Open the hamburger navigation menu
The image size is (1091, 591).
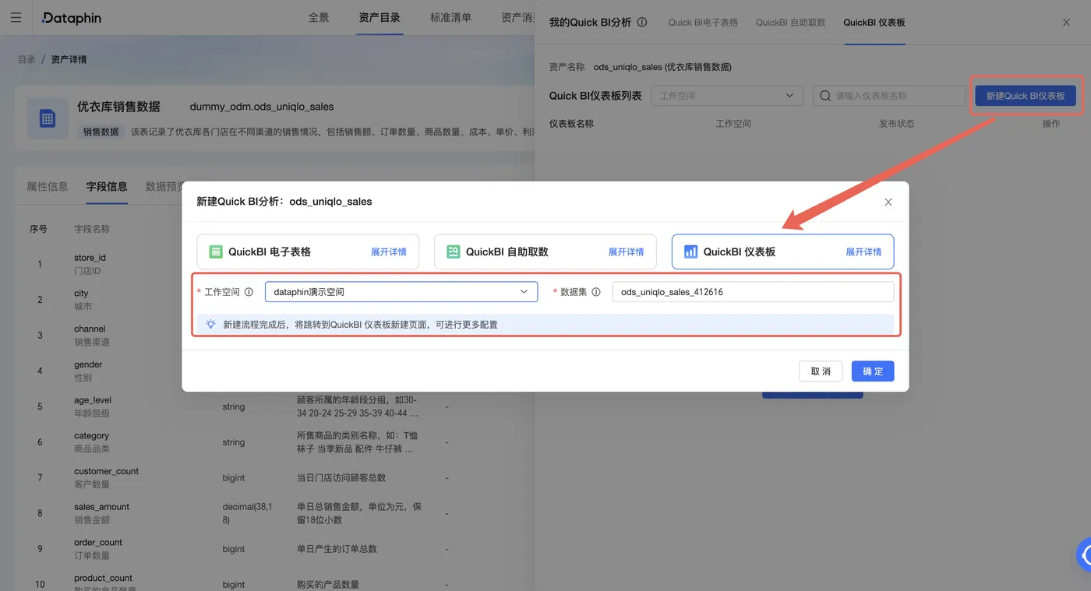[x=16, y=17]
